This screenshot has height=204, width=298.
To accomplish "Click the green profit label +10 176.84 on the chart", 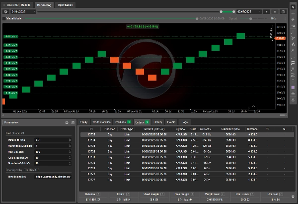I will click(x=143, y=27).
